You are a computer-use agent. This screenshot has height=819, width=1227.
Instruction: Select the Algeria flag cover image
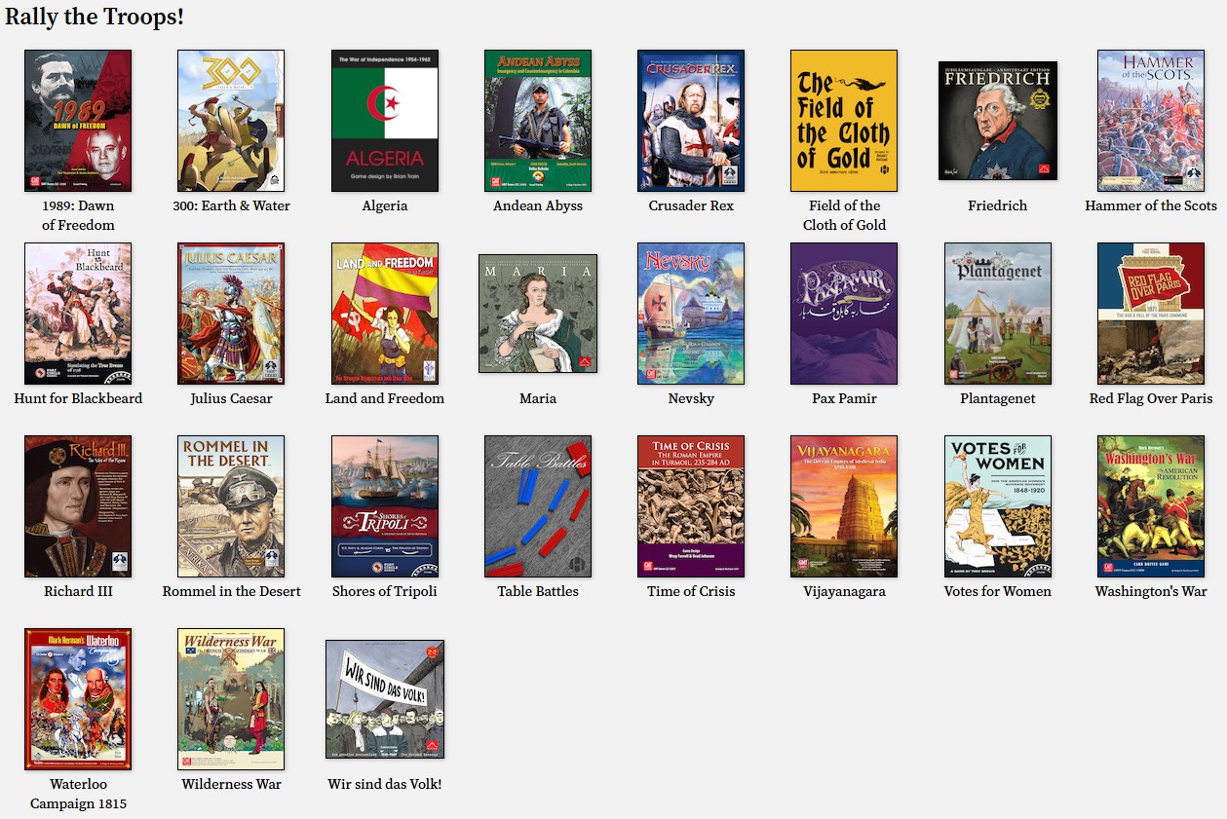click(x=385, y=121)
